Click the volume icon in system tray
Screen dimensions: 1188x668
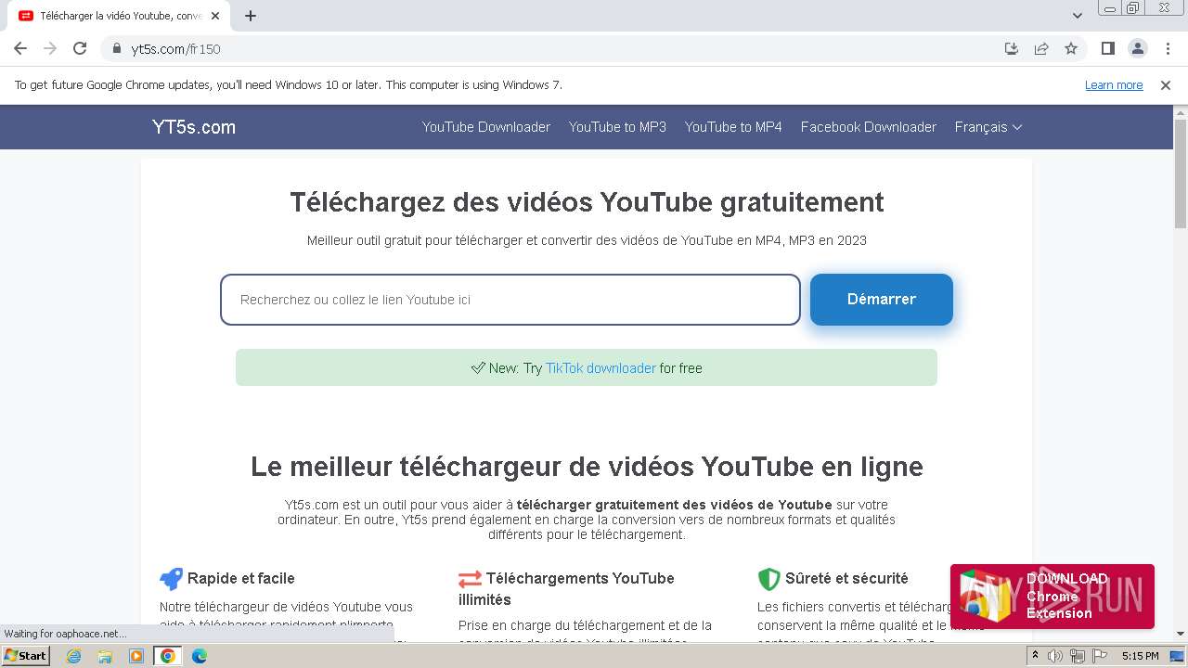(1055, 656)
